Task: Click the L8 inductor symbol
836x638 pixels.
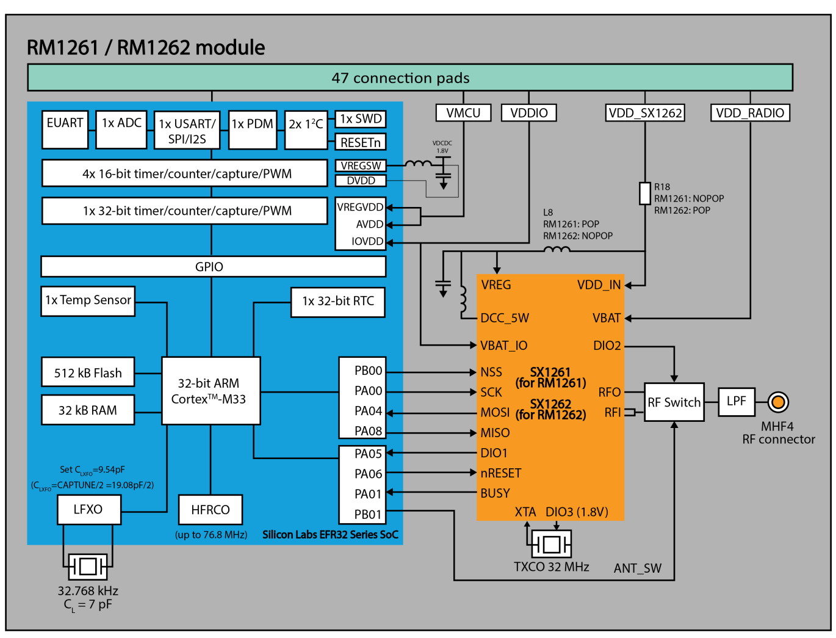Action: pyautogui.click(x=557, y=249)
